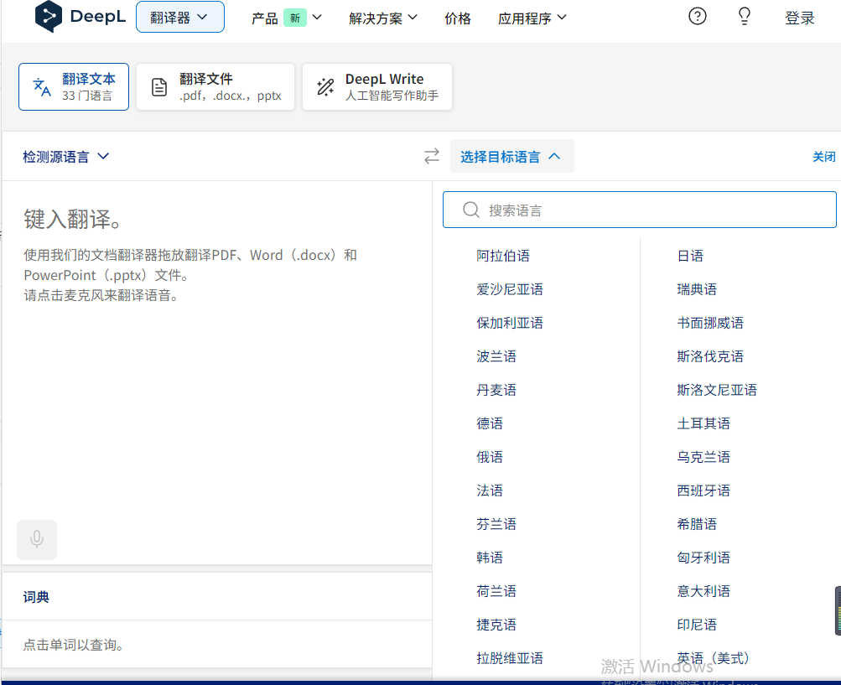Open the 检测源语言 source language dropdown

(x=66, y=157)
